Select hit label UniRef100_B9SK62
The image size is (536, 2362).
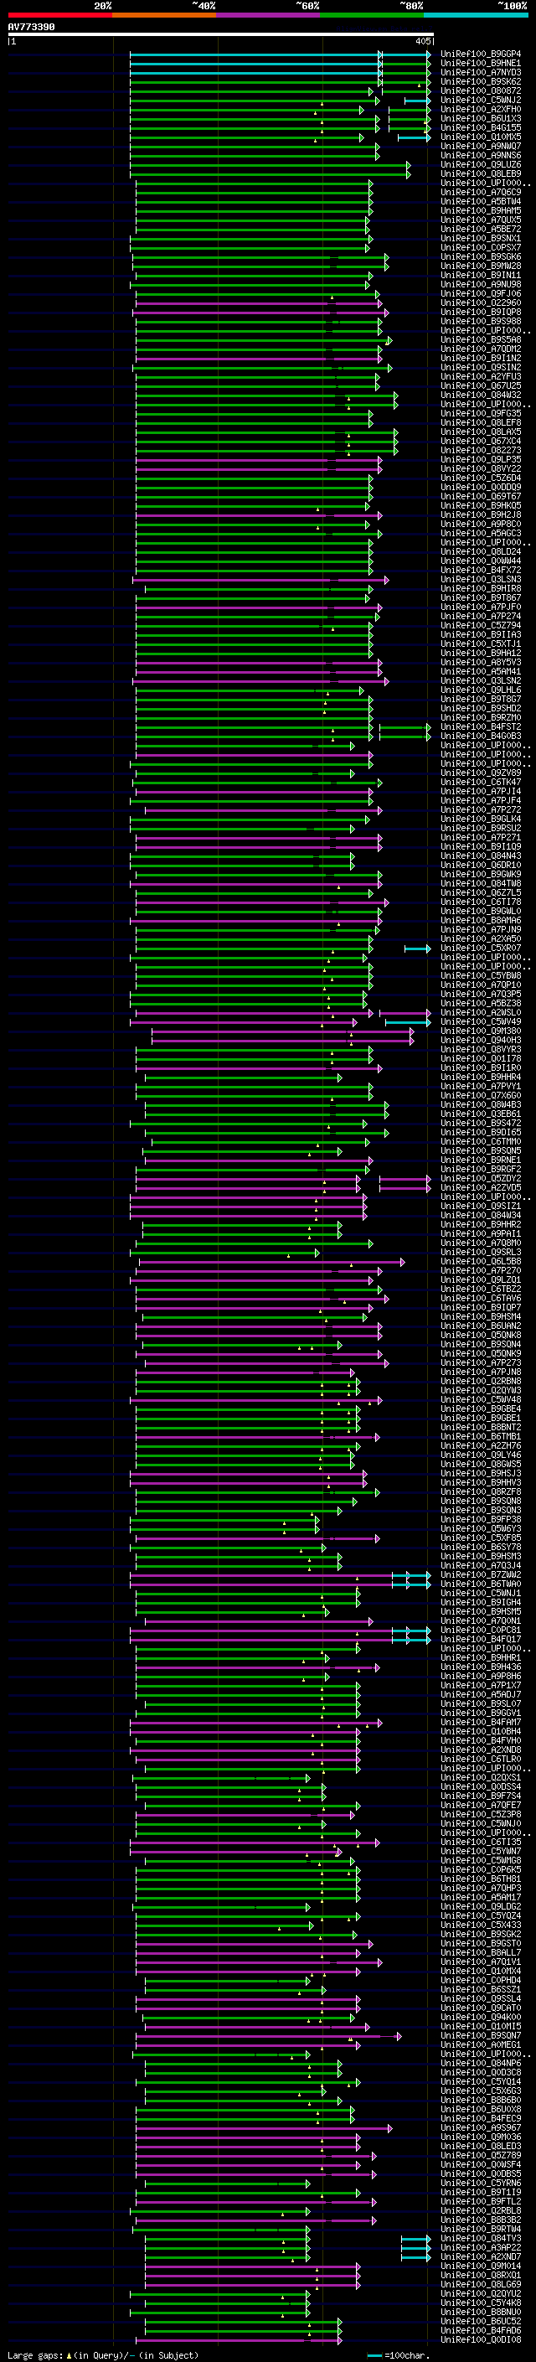click(x=481, y=81)
